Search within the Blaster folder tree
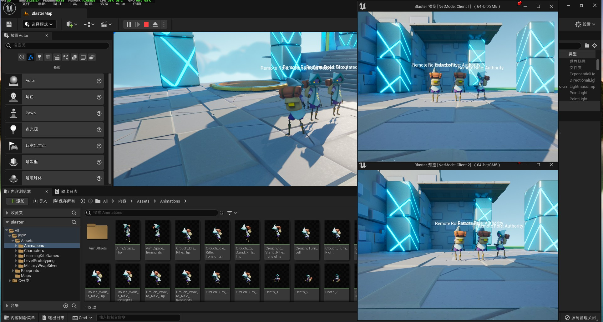This screenshot has height=322, width=603. [x=74, y=222]
